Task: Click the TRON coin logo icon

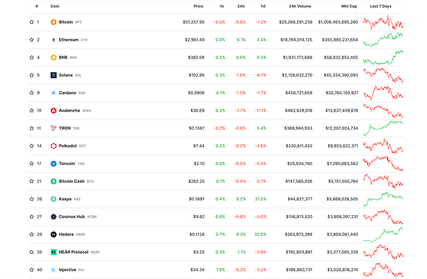Action: pos(54,128)
